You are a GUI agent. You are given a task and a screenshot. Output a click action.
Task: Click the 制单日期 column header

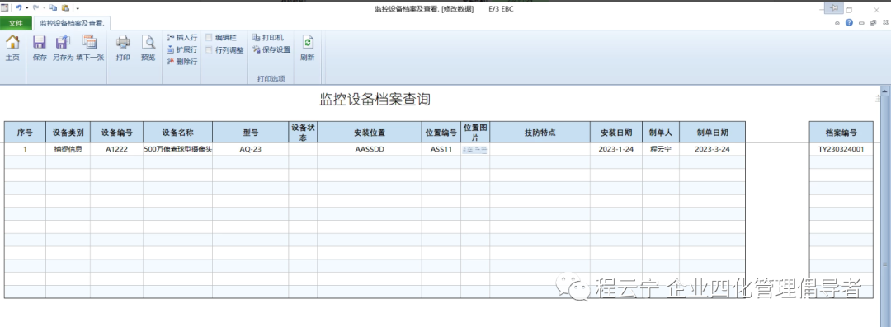(712, 133)
